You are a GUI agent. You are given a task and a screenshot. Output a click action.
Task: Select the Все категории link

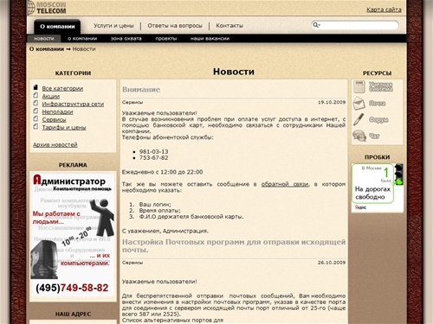coord(62,88)
